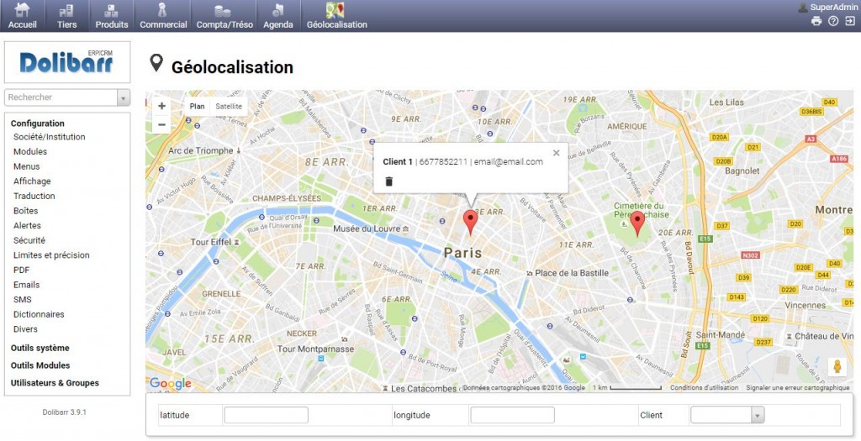This screenshot has width=861, height=441.
Task: Open the Tiers menu icon
Action: (66, 10)
